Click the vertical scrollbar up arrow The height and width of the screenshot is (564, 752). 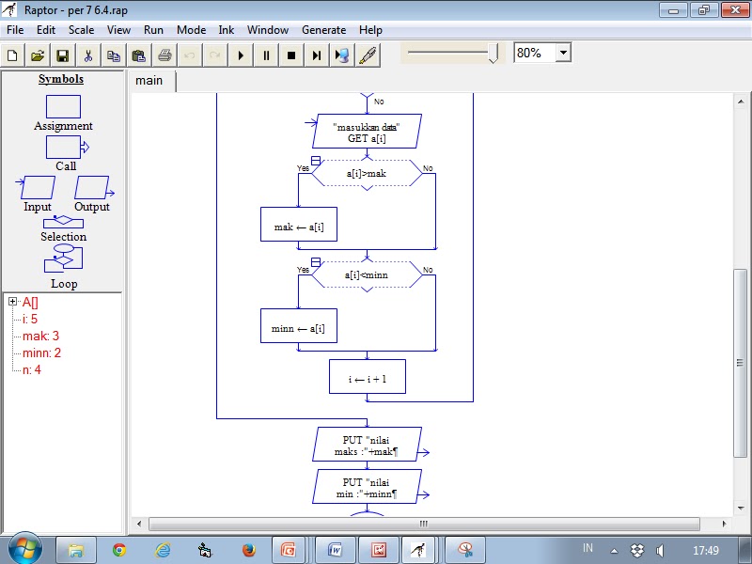(x=741, y=102)
